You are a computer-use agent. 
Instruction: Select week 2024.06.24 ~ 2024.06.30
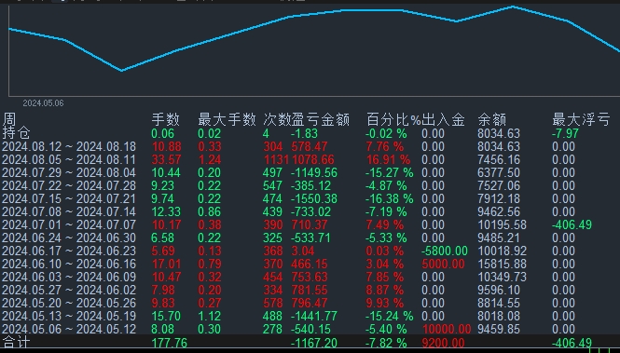point(69,238)
